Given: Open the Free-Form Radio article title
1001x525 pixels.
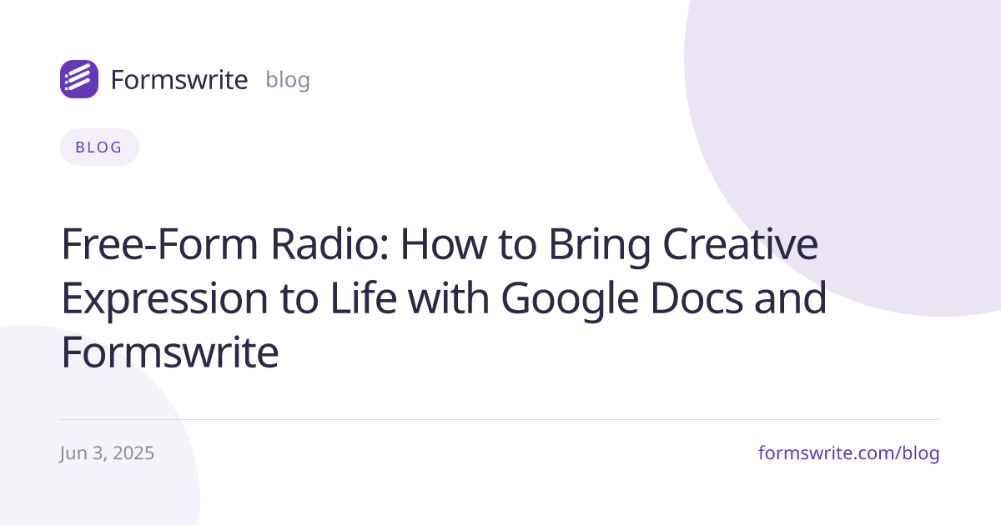Looking at the screenshot, I should (x=444, y=298).
